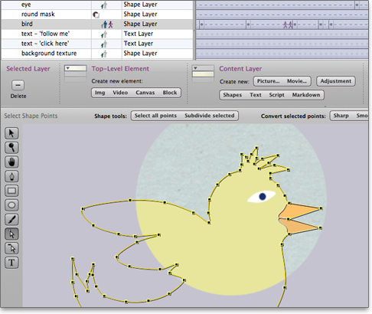Screen dimensions: 372x314
Task: Activate the hand pan tool
Action: click(11, 162)
